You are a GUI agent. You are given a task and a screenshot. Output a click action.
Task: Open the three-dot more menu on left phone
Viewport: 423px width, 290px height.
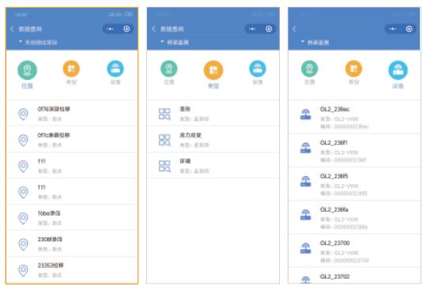pyautogui.click(x=110, y=28)
